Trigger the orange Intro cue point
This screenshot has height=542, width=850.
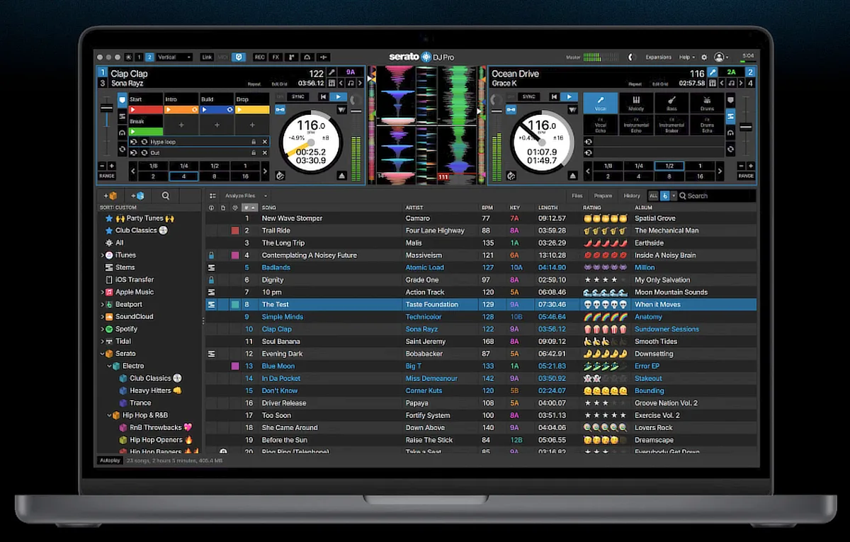point(181,110)
